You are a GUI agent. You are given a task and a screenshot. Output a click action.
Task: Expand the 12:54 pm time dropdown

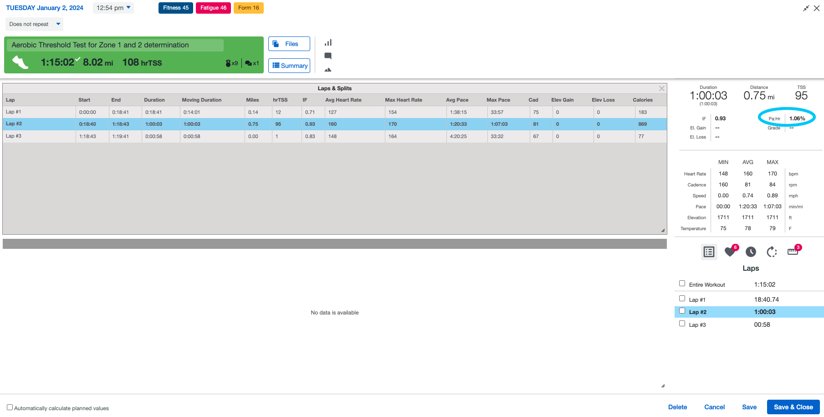click(113, 8)
